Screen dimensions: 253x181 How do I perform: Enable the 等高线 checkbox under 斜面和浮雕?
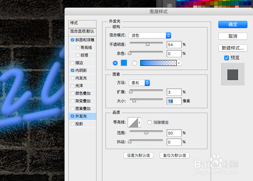click(x=78, y=48)
